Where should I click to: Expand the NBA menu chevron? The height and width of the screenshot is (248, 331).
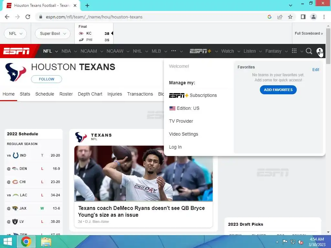(76, 51)
